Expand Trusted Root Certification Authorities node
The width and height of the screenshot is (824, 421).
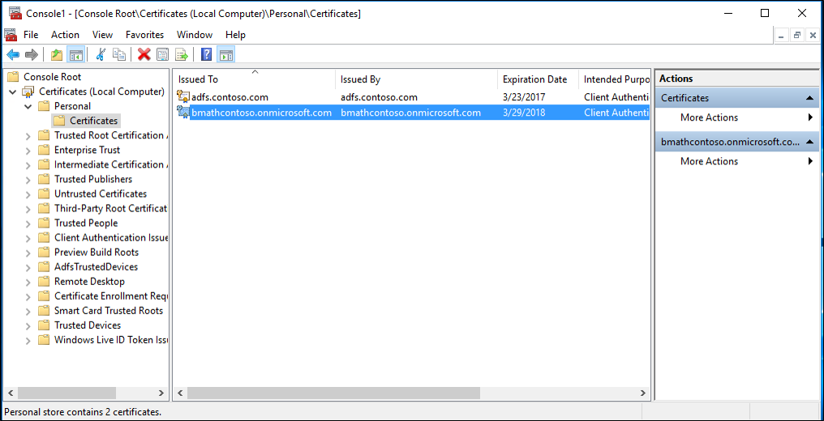(x=28, y=136)
